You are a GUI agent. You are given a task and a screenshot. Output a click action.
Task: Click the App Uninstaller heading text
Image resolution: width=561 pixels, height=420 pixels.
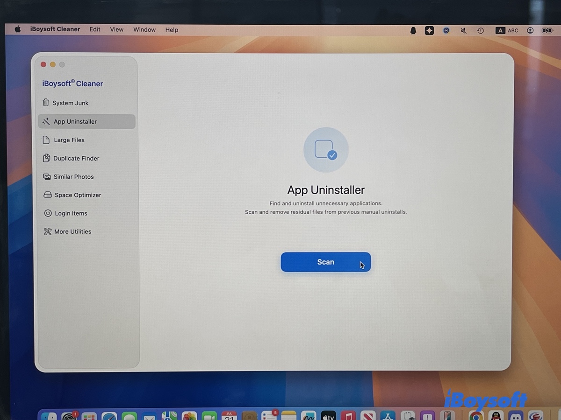tap(326, 190)
